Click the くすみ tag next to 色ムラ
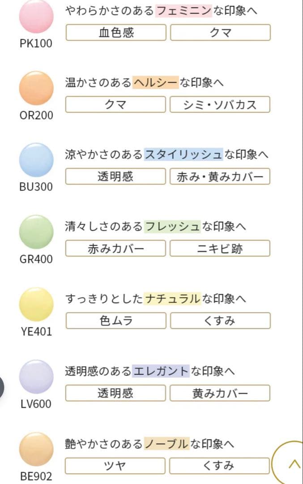This screenshot has height=484, width=303. (x=220, y=320)
